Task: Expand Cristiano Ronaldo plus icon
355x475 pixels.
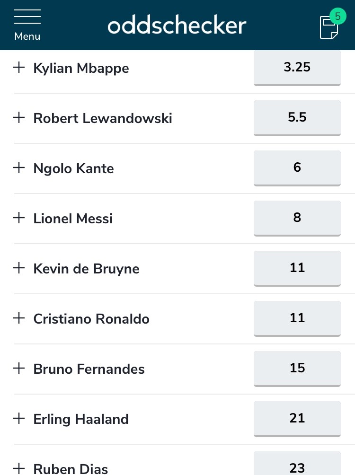Action: 19,318
